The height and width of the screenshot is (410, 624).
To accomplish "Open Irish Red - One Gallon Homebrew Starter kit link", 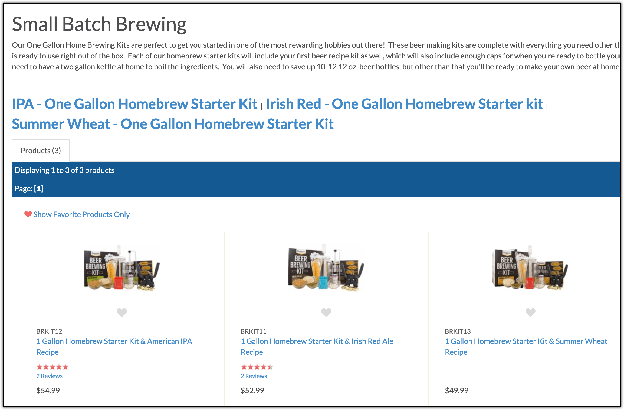I will 404,104.
